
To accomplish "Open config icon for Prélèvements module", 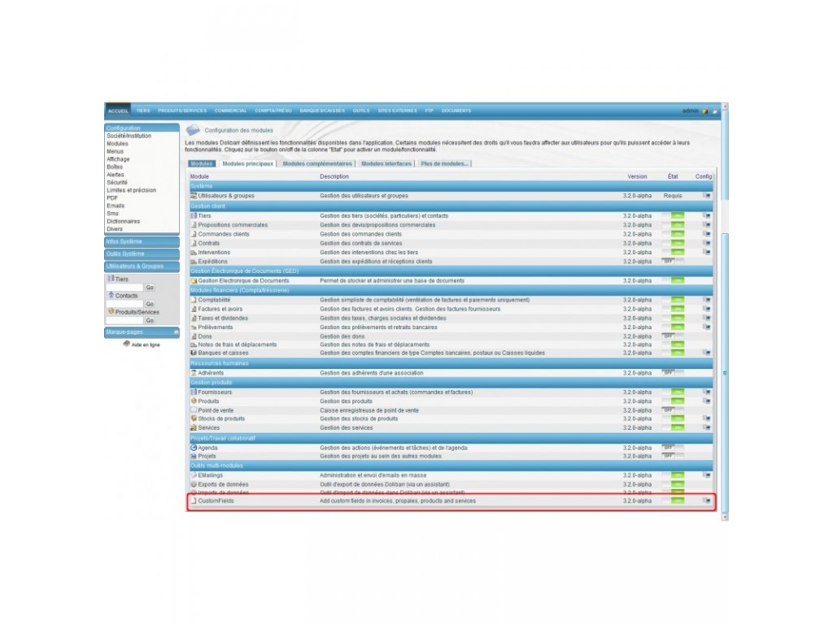I will [x=707, y=327].
